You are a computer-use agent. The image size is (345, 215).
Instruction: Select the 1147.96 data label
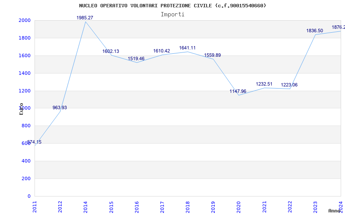[238, 91]
